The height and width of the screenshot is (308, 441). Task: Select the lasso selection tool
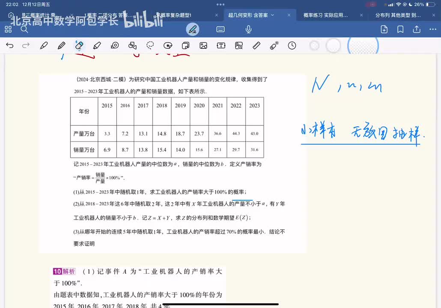[x=150, y=45]
